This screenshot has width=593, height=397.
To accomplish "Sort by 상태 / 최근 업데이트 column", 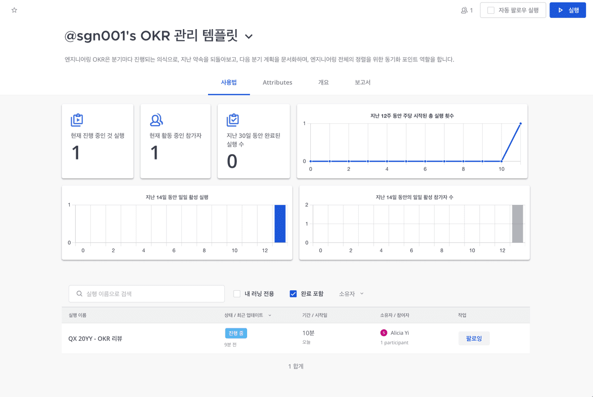I will 248,315.
